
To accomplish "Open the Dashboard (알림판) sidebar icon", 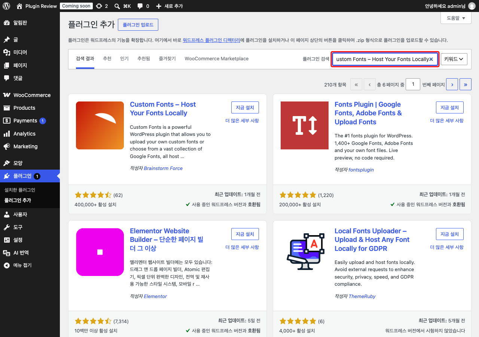I will [6, 23].
